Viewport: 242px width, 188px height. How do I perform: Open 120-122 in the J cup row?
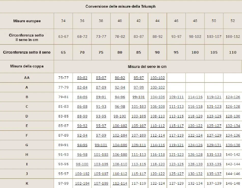point(157,174)
